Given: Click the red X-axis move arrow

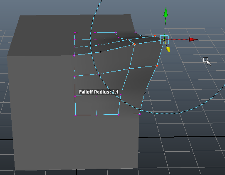Looking at the screenshot, I should pyautogui.click(x=193, y=39).
